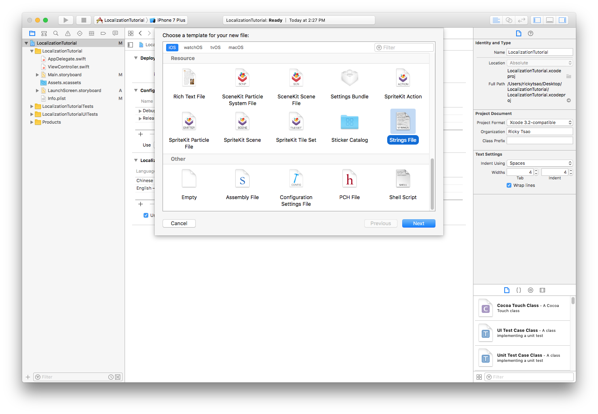Image resolution: width=598 pixels, height=414 pixels.
Task: Choose SpriteKit Particle File template
Action: click(x=189, y=131)
